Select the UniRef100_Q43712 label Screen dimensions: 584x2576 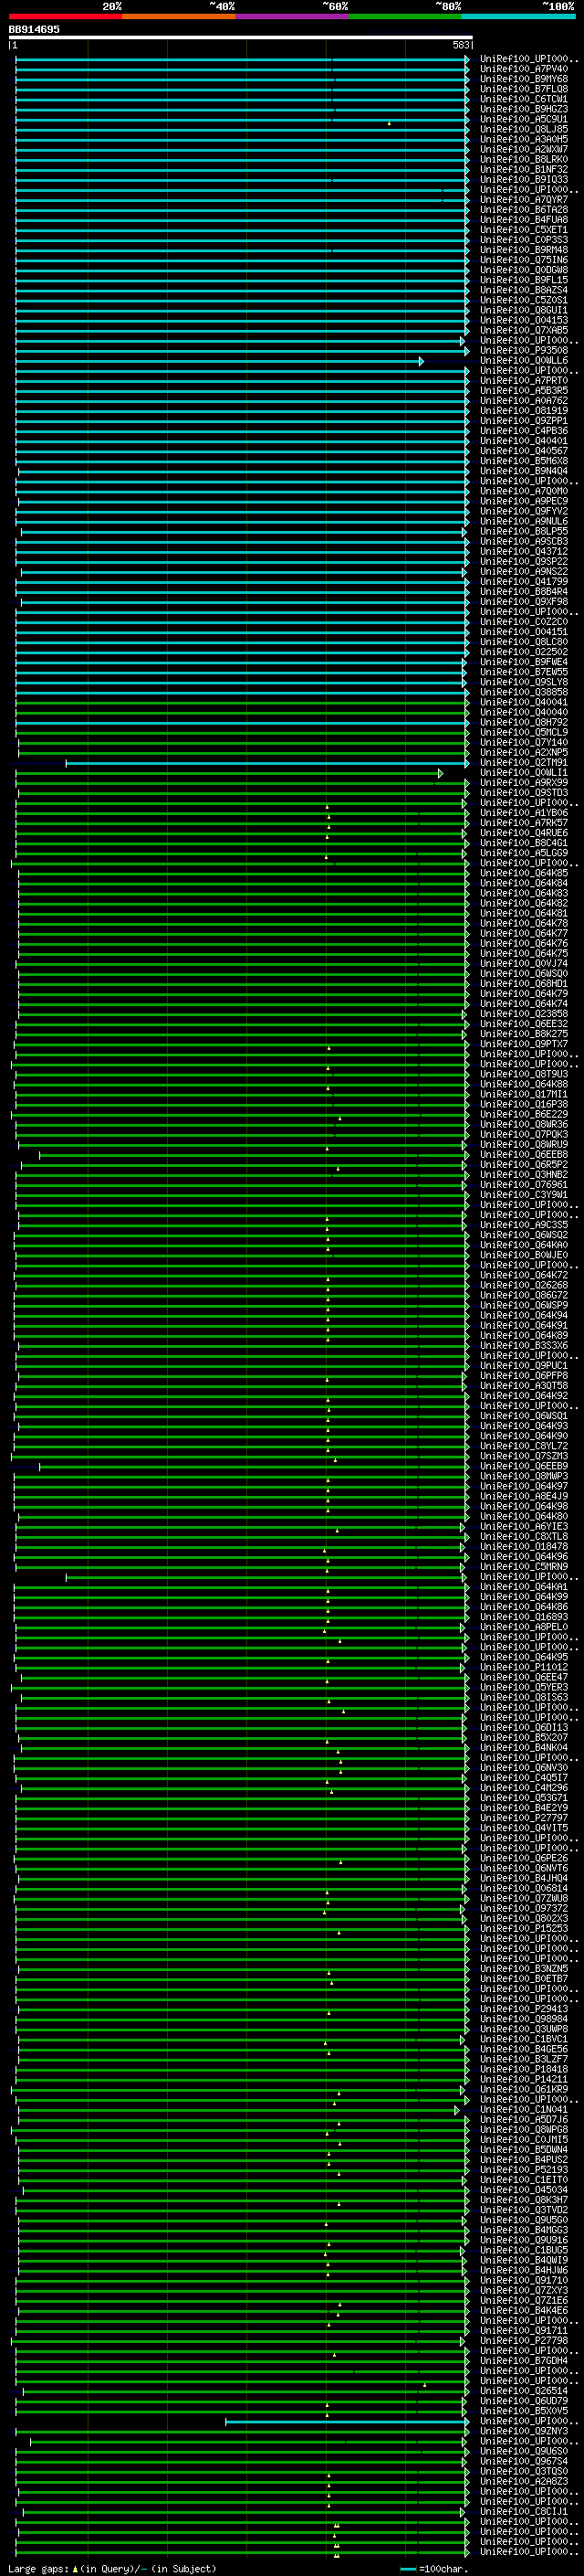click(x=524, y=551)
